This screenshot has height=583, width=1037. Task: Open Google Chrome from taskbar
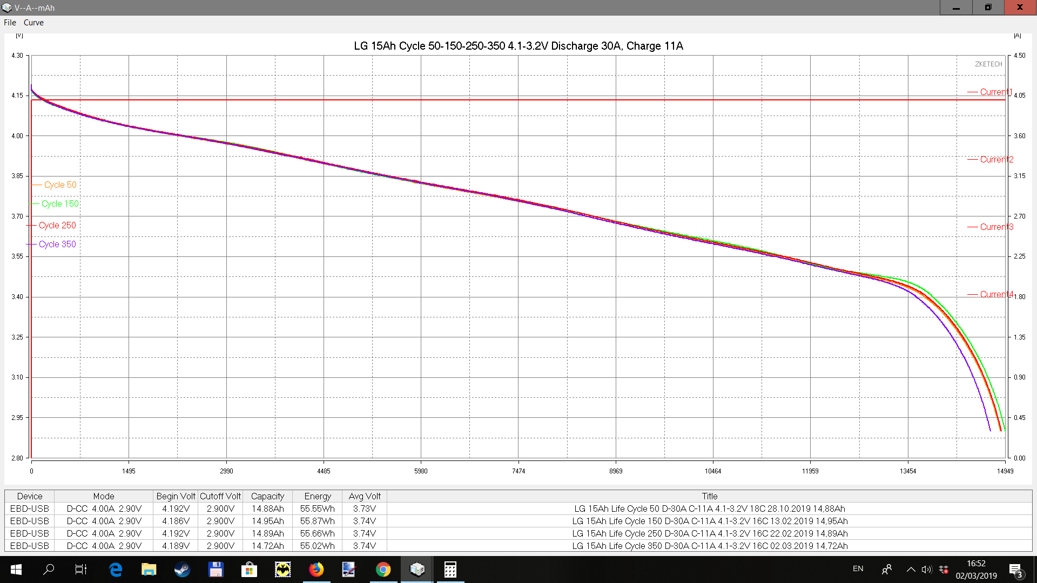click(383, 569)
